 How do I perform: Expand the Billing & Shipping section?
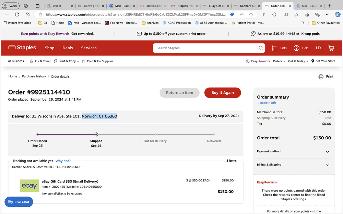(293, 165)
